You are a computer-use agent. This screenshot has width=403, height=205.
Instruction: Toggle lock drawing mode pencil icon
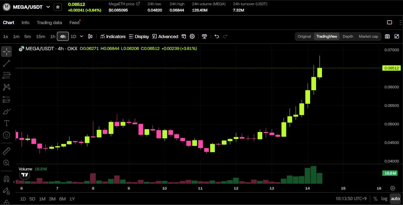click(x=6, y=191)
